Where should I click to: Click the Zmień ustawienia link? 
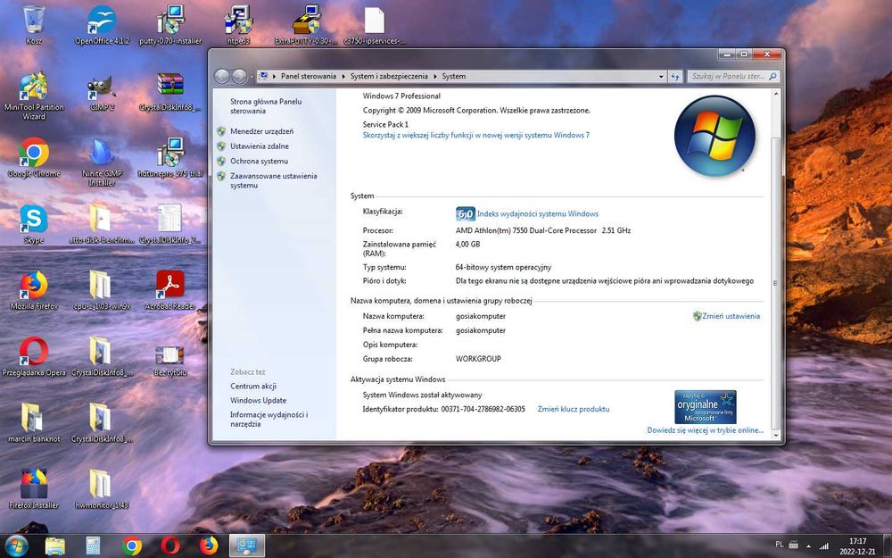731,316
